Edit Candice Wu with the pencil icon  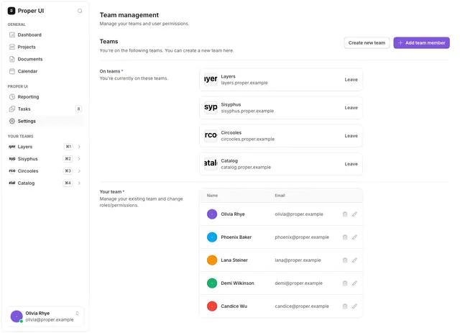tap(354, 306)
